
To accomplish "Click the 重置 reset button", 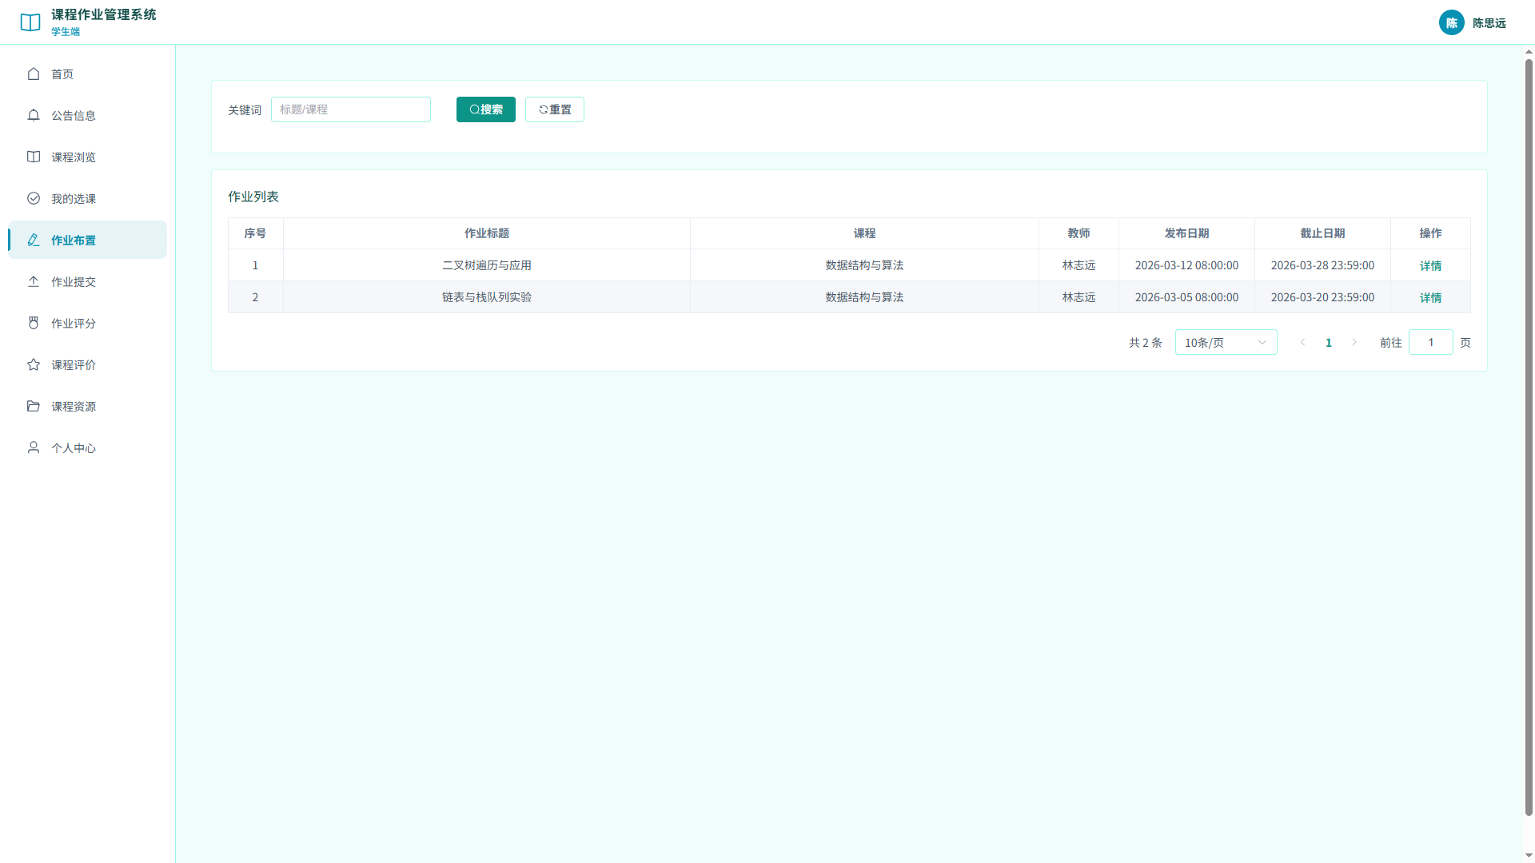I will (555, 109).
